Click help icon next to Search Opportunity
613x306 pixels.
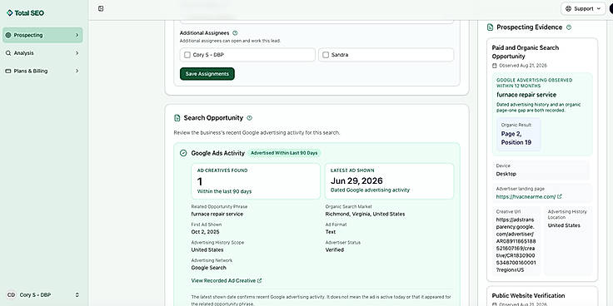(x=250, y=118)
